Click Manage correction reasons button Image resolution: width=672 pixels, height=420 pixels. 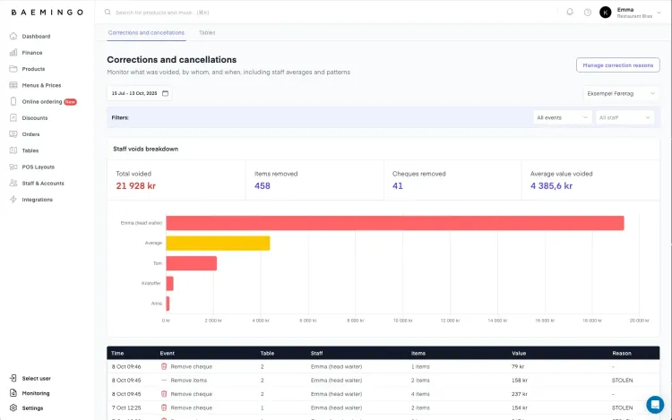click(617, 65)
